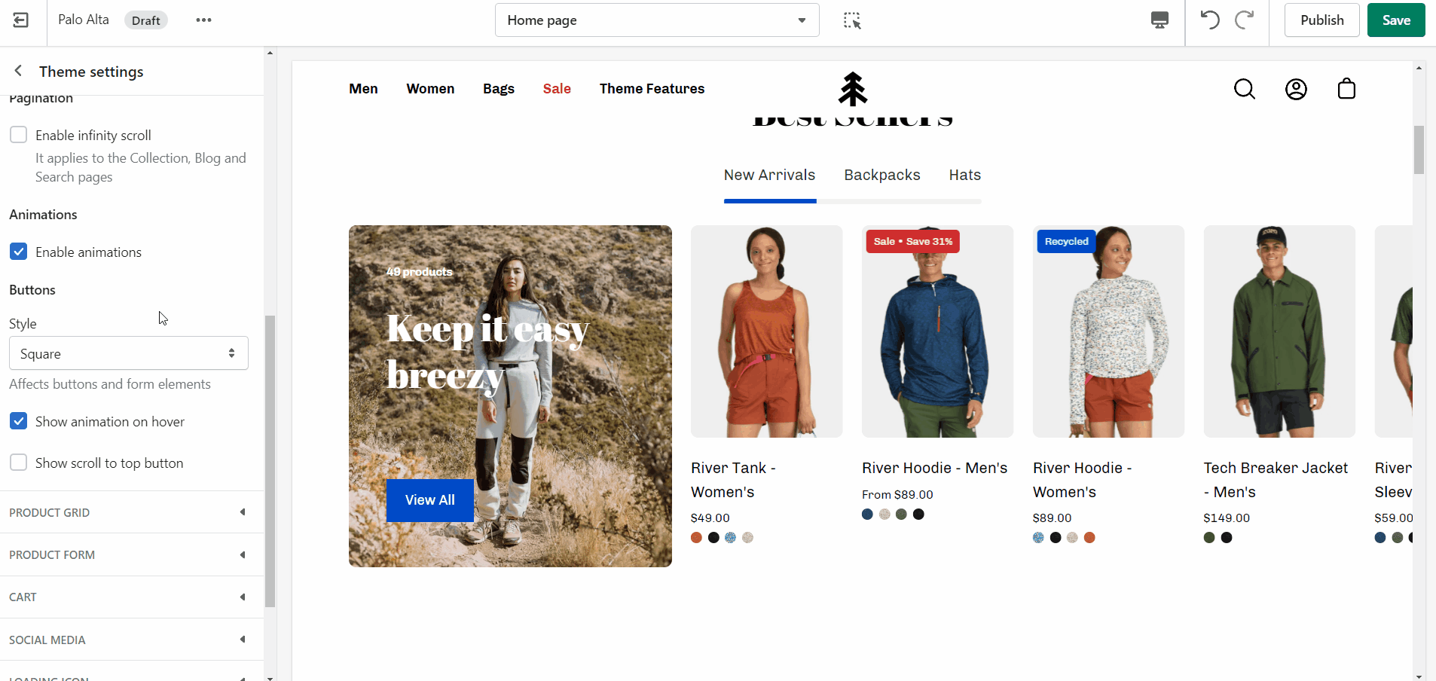The width and height of the screenshot is (1436, 681).
Task: Uncheck Enable animations
Action: click(19, 252)
